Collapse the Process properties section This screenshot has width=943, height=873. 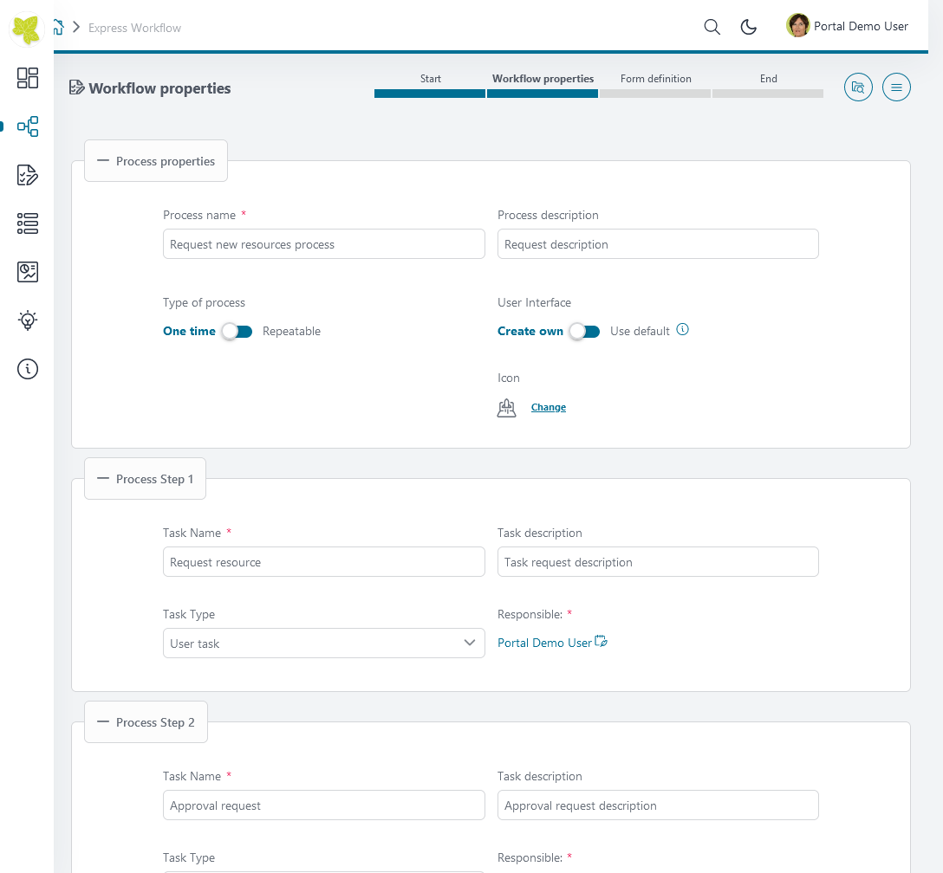(x=156, y=161)
